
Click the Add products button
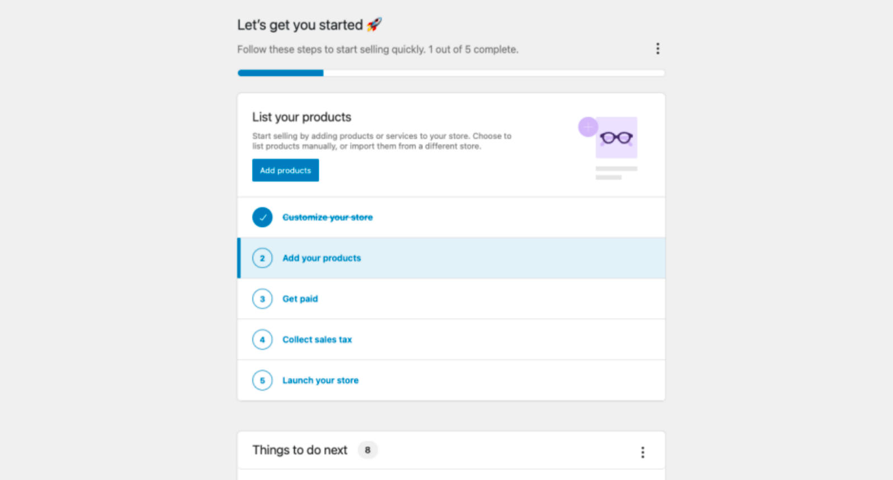[285, 170]
